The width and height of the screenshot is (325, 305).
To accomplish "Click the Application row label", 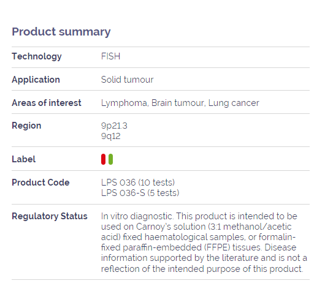I will (x=36, y=80).
